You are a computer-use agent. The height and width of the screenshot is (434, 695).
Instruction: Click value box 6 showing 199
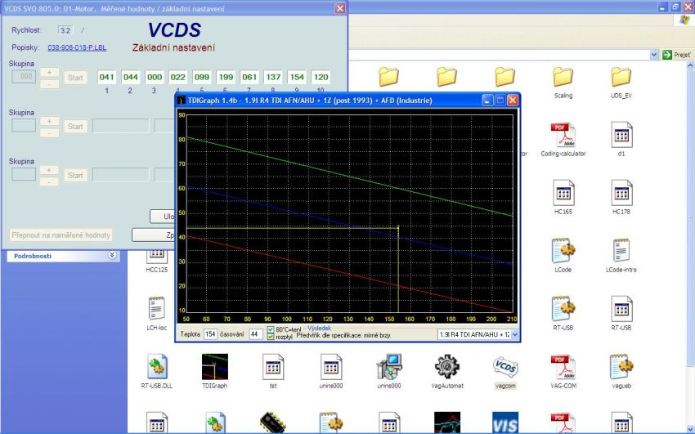point(226,77)
